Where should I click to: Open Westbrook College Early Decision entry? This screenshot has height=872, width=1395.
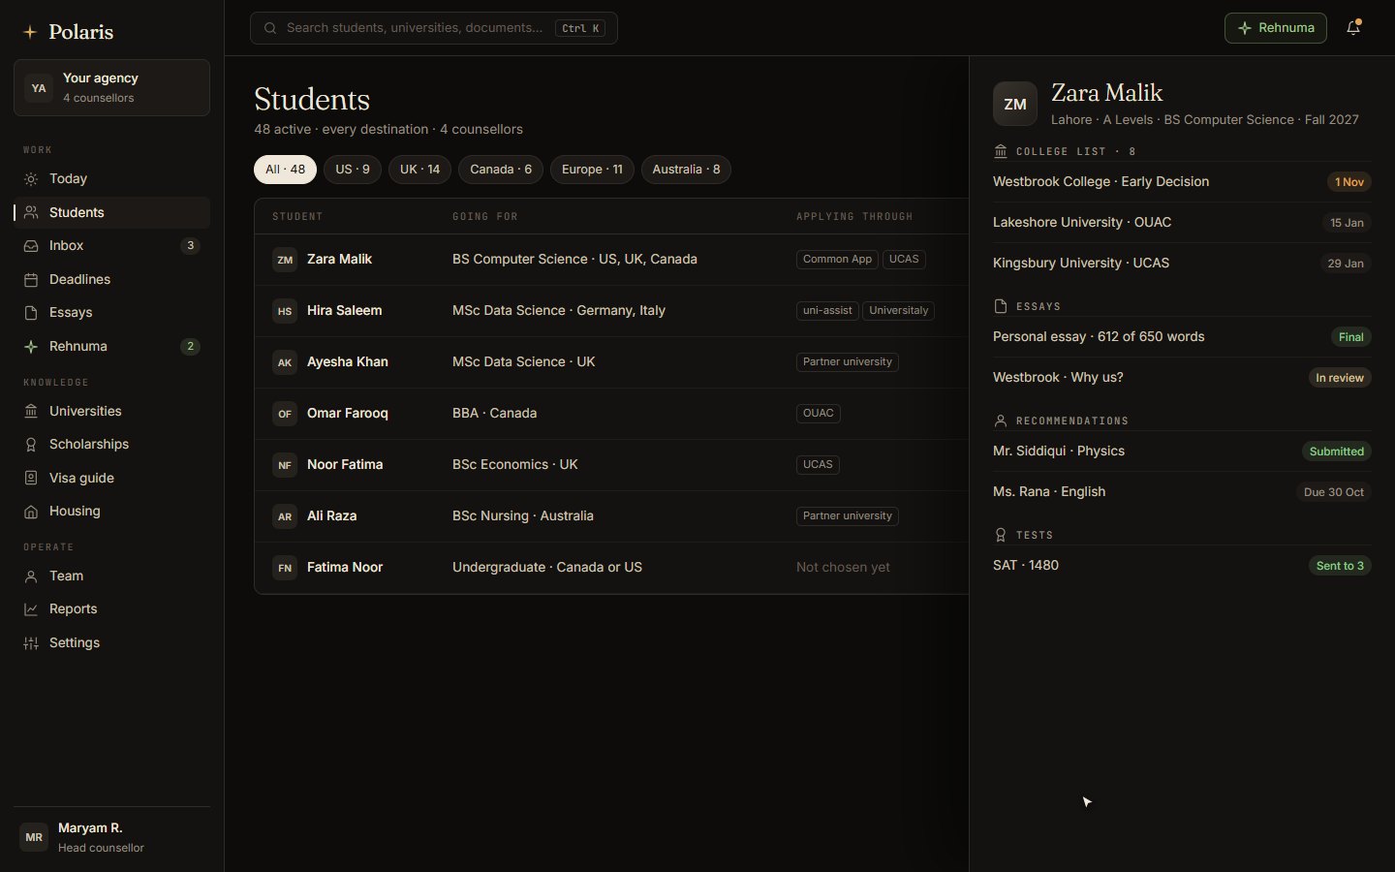pos(1182,182)
